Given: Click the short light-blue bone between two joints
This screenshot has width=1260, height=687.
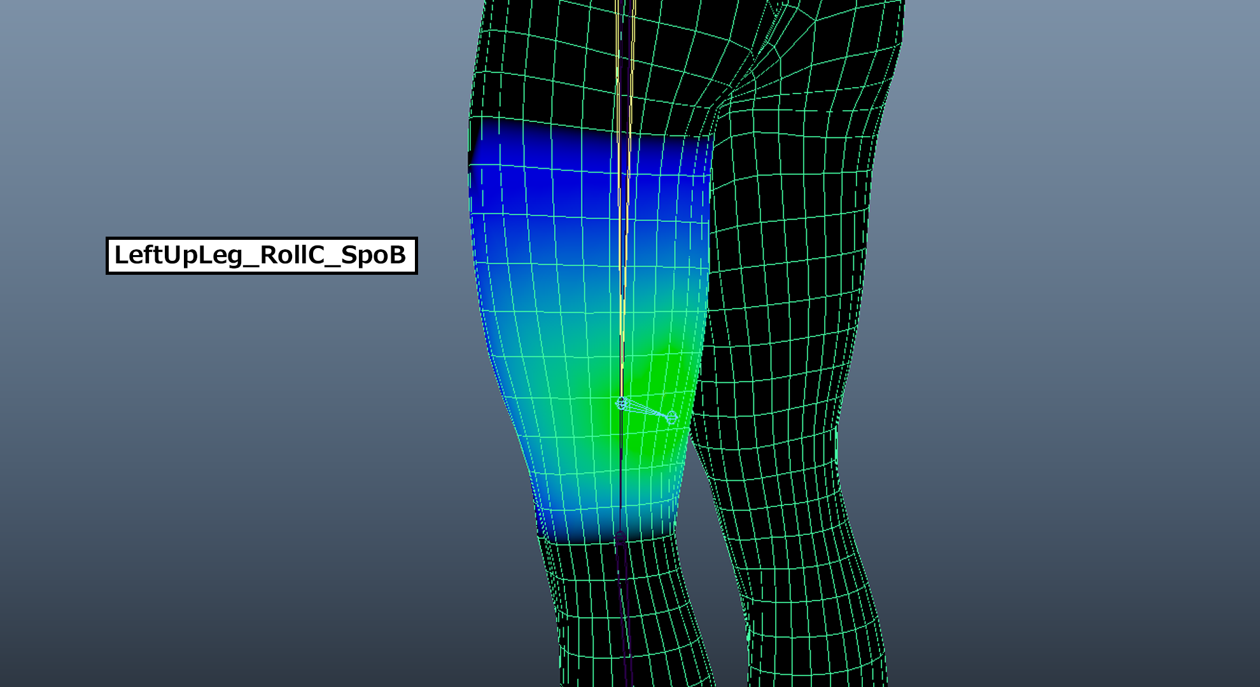Looking at the screenshot, I should [647, 410].
